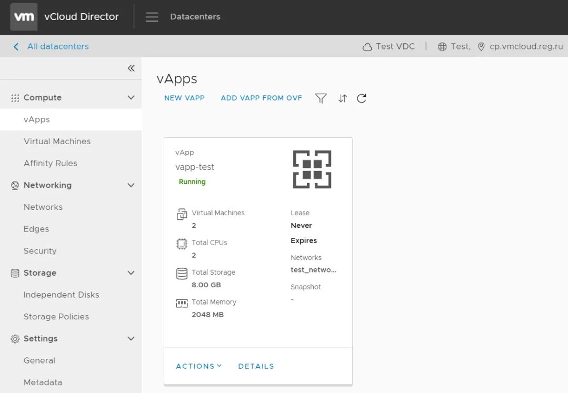Go back to All datacenters

[58, 46]
